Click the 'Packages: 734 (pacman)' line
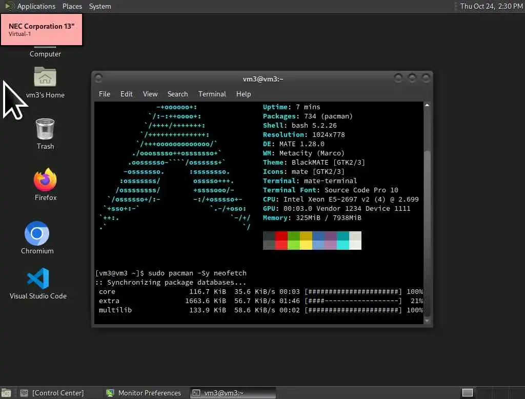This screenshot has width=525, height=399. pyautogui.click(x=308, y=116)
